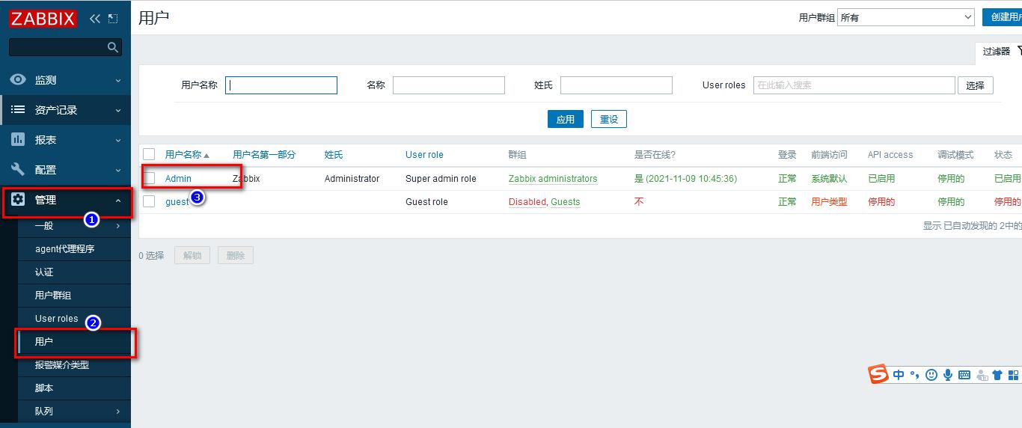Click the bar chart icon beside 报表
This screenshot has height=428, width=1022.
(18, 139)
